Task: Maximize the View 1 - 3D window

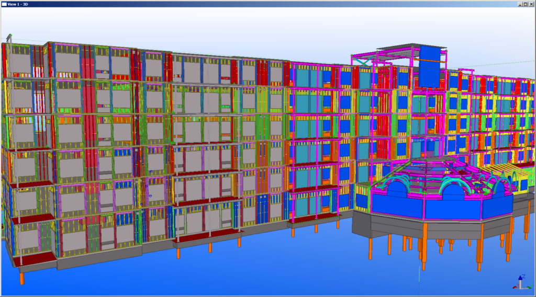Action: [x=526, y=4]
